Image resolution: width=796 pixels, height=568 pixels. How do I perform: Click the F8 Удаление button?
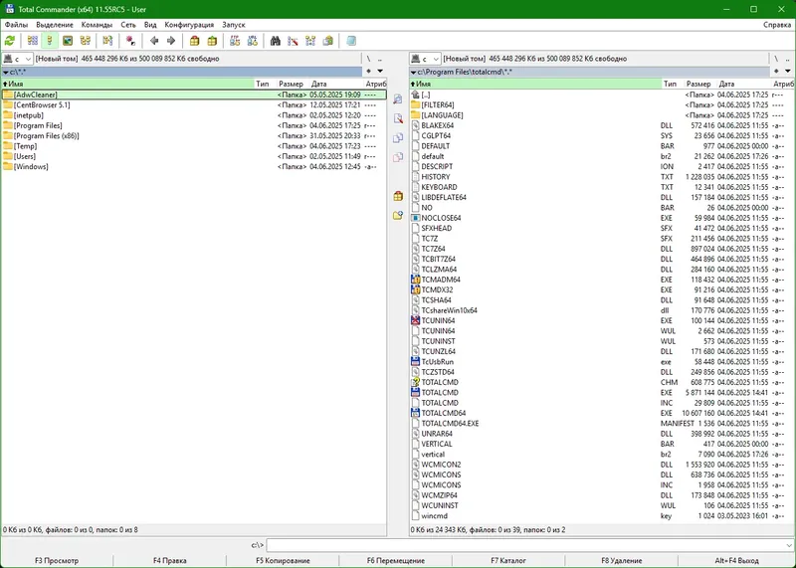point(621,560)
